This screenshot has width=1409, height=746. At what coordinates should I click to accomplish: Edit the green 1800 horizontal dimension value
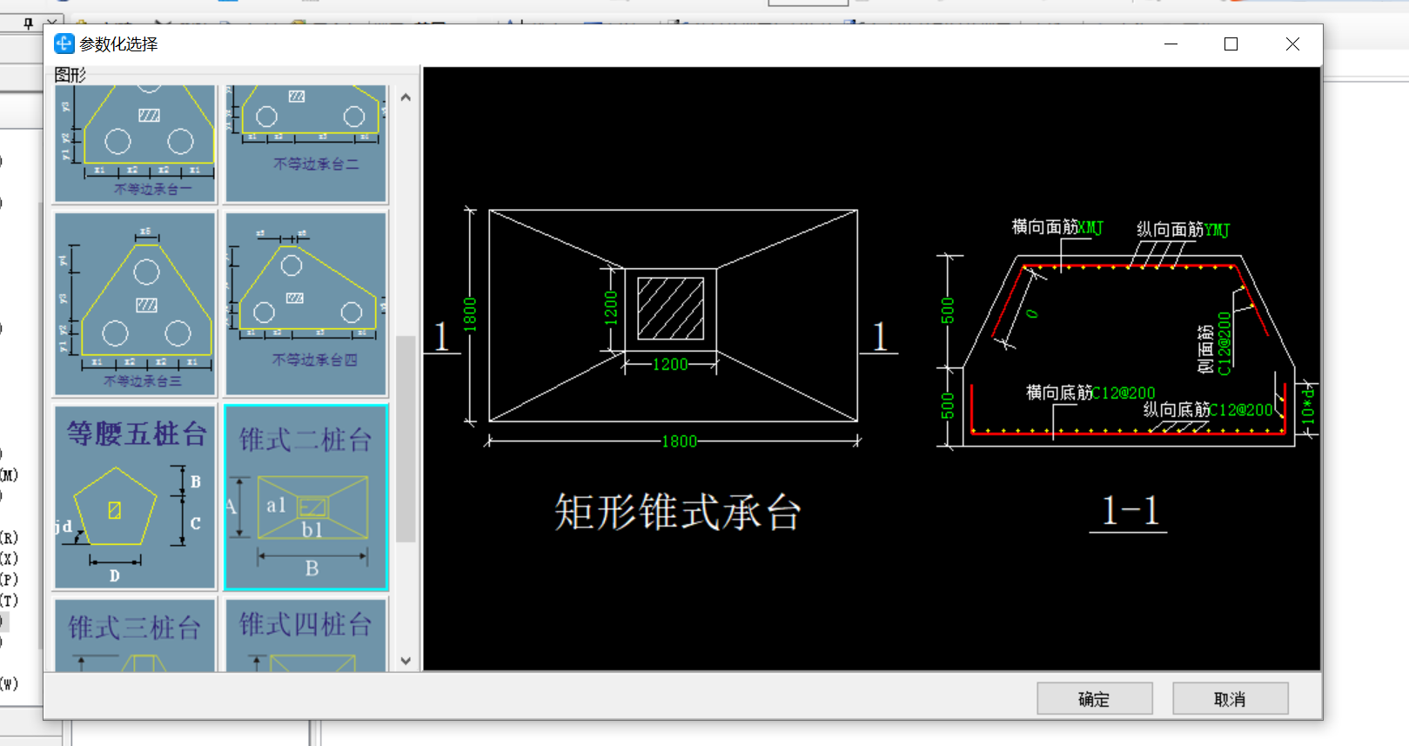pos(679,441)
